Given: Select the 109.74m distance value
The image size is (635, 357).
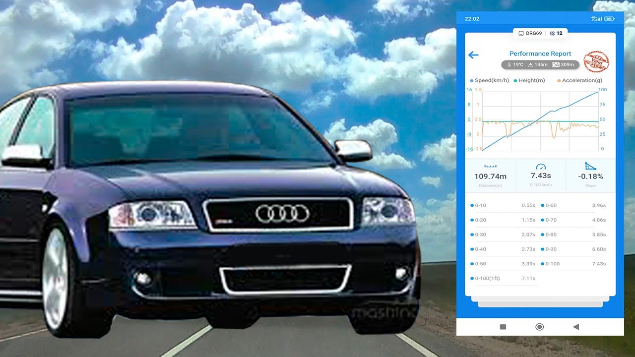Looking at the screenshot, I should (x=490, y=177).
